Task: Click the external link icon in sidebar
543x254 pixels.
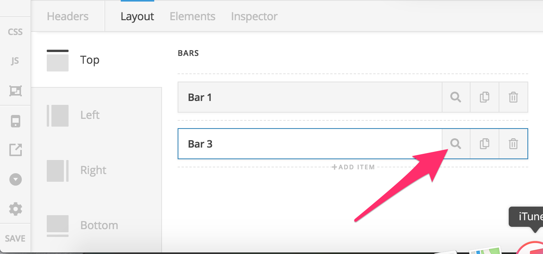Action: point(15,150)
